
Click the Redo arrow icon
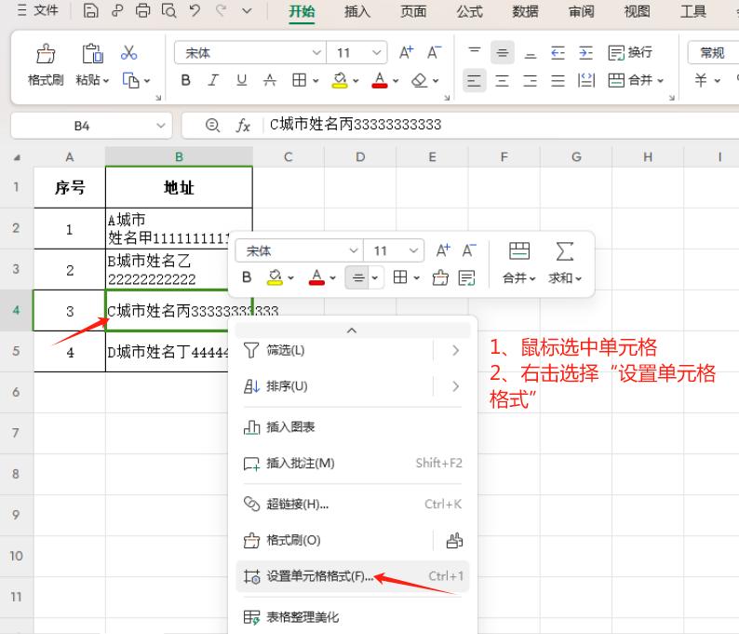(221, 10)
